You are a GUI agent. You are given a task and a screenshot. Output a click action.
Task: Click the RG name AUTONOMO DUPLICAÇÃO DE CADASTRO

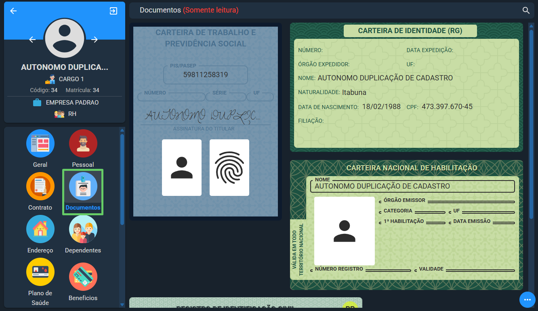point(385,78)
